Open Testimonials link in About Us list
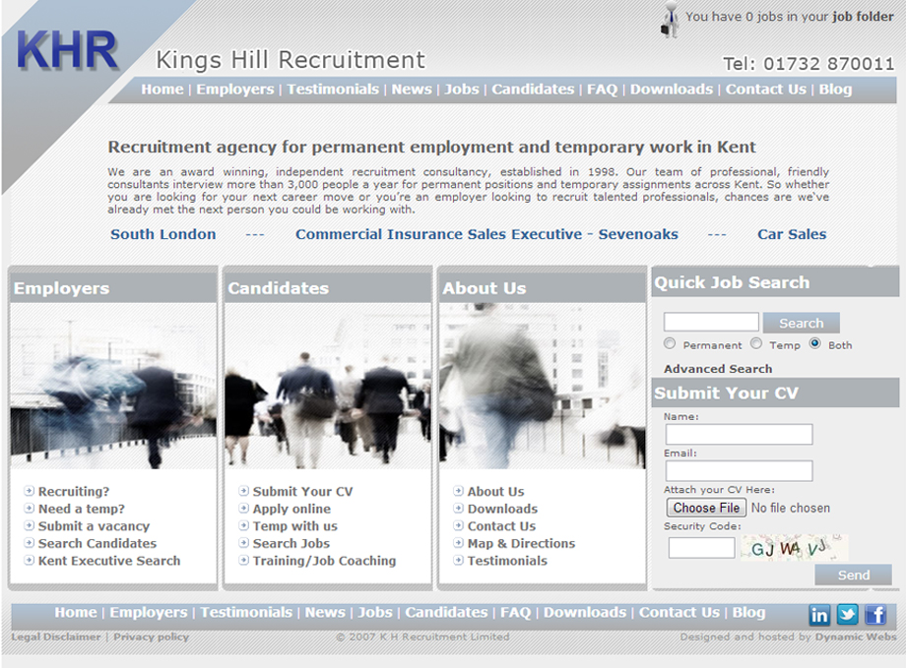 pos(507,561)
